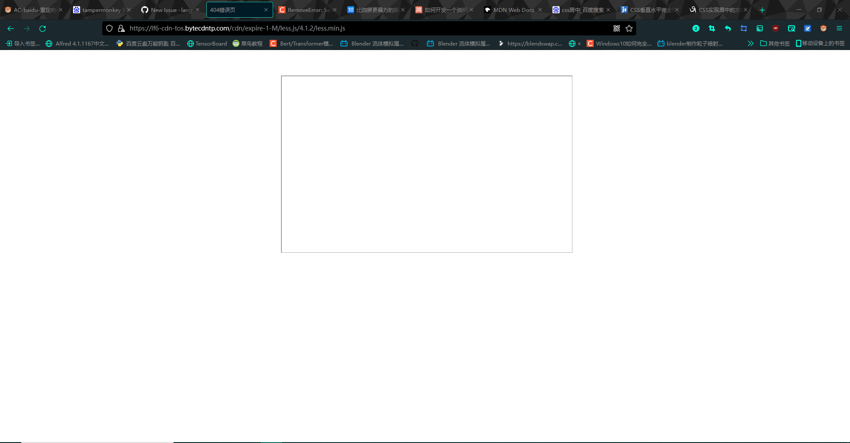The height and width of the screenshot is (443, 850).
Task: Bookmark the page via the star icon
Action: [629, 28]
